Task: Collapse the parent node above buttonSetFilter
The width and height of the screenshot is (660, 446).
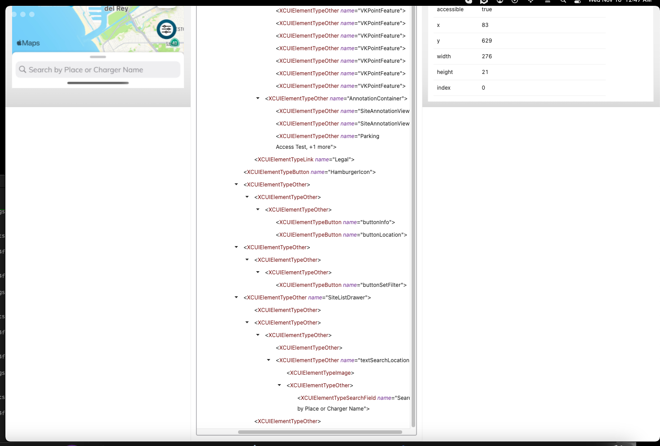Action: coord(257,272)
